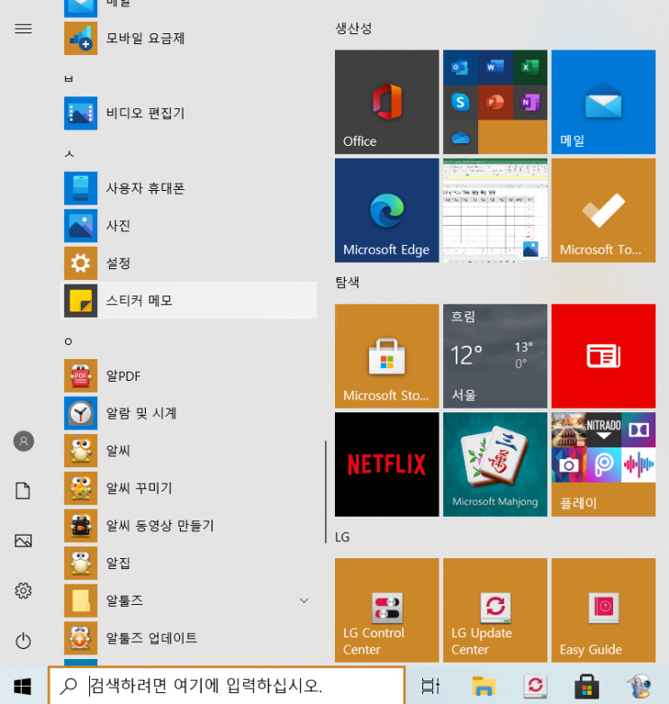This screenshot has height=704, width=669.
Task: Launch 비디오 편집기 from the app list
Action: [x=188, y=113]
